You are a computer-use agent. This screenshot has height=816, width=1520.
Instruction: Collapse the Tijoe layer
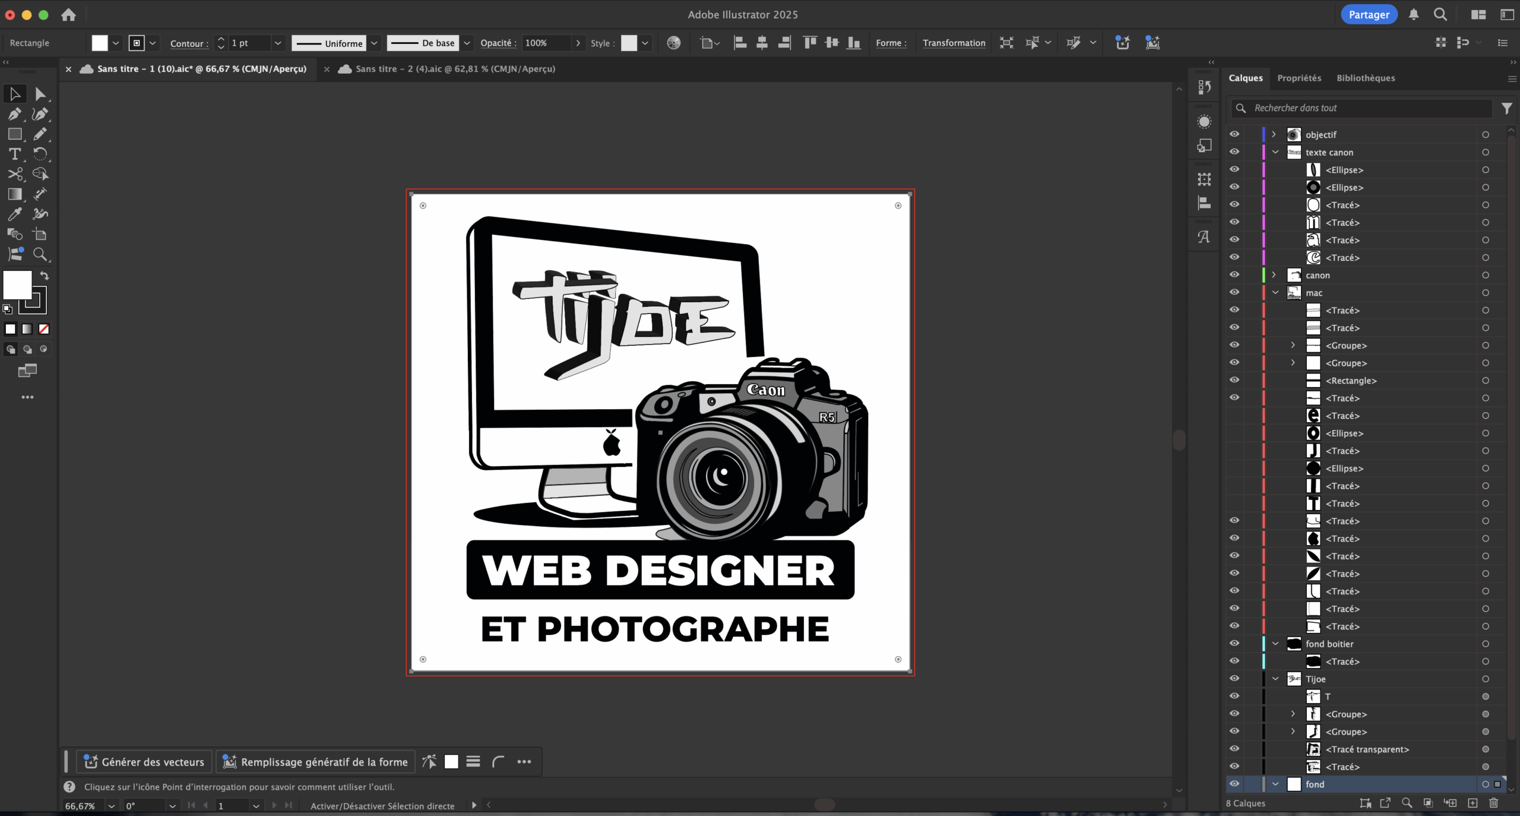(x=1275, y=679)
